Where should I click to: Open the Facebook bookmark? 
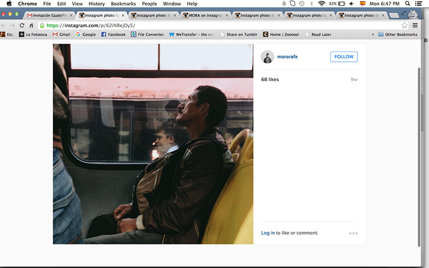pos(113,35)
